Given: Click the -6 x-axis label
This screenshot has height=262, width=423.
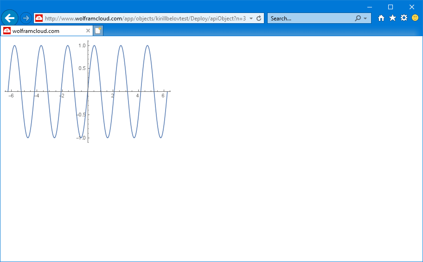Looking at the screenshot, I should [x=11, y=96].
